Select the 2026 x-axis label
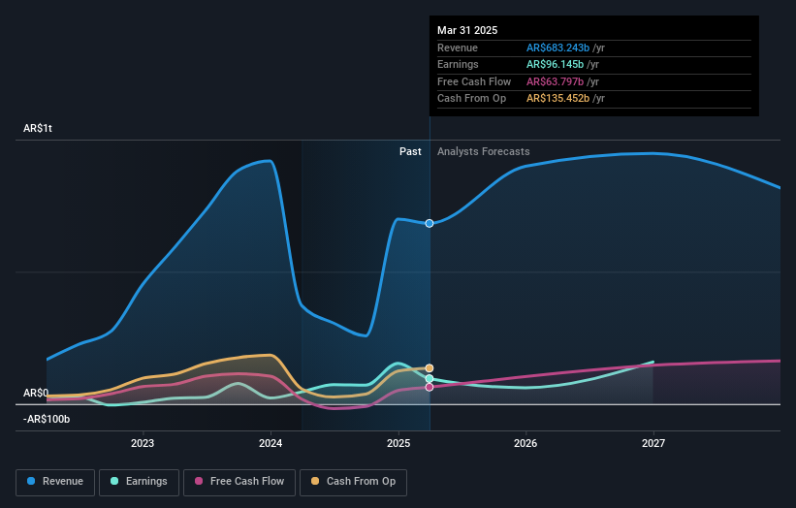The width and height of the screenshot is (796, 508). [x=525, y=443]
